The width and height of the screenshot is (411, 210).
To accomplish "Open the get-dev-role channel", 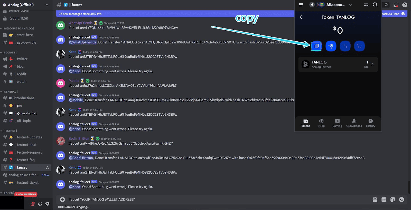I will coord(26,43).
